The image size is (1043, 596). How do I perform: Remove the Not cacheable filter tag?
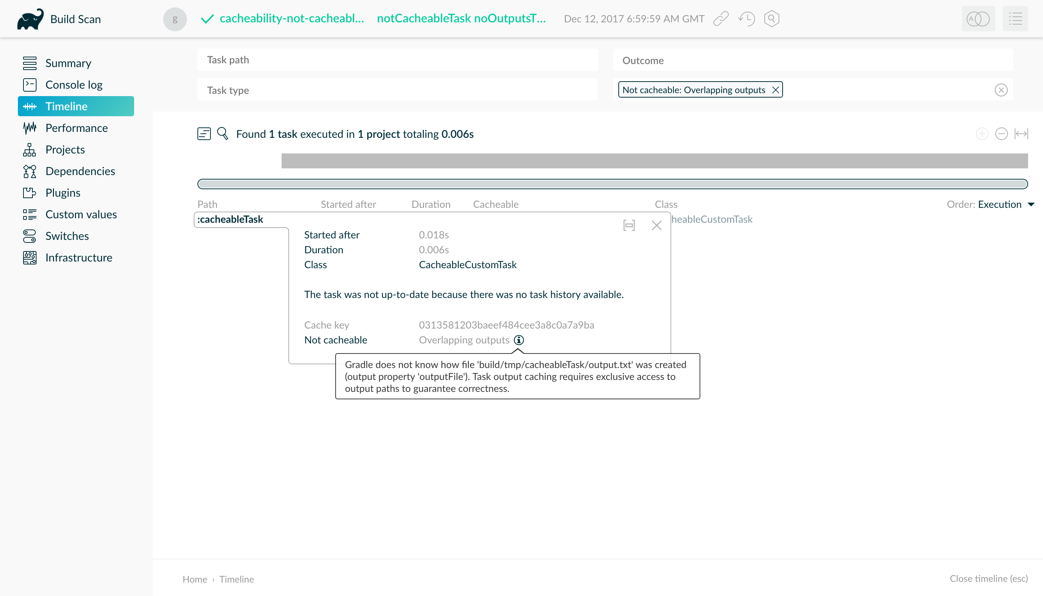coord(776,89)
